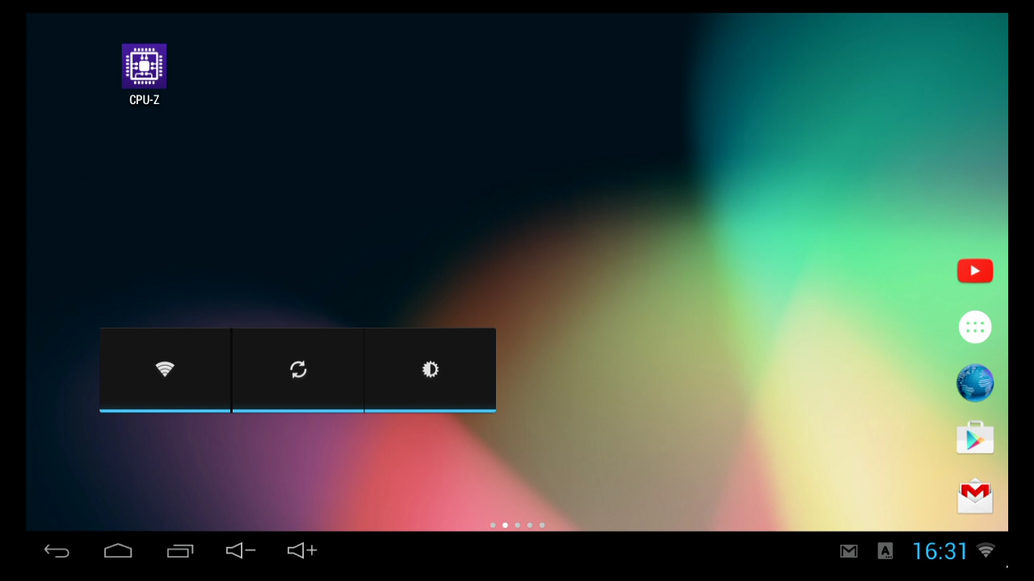Screen dimensions: 1034x581
Task: Toggle auto-sync in the power widget
Action: (298, 370)
